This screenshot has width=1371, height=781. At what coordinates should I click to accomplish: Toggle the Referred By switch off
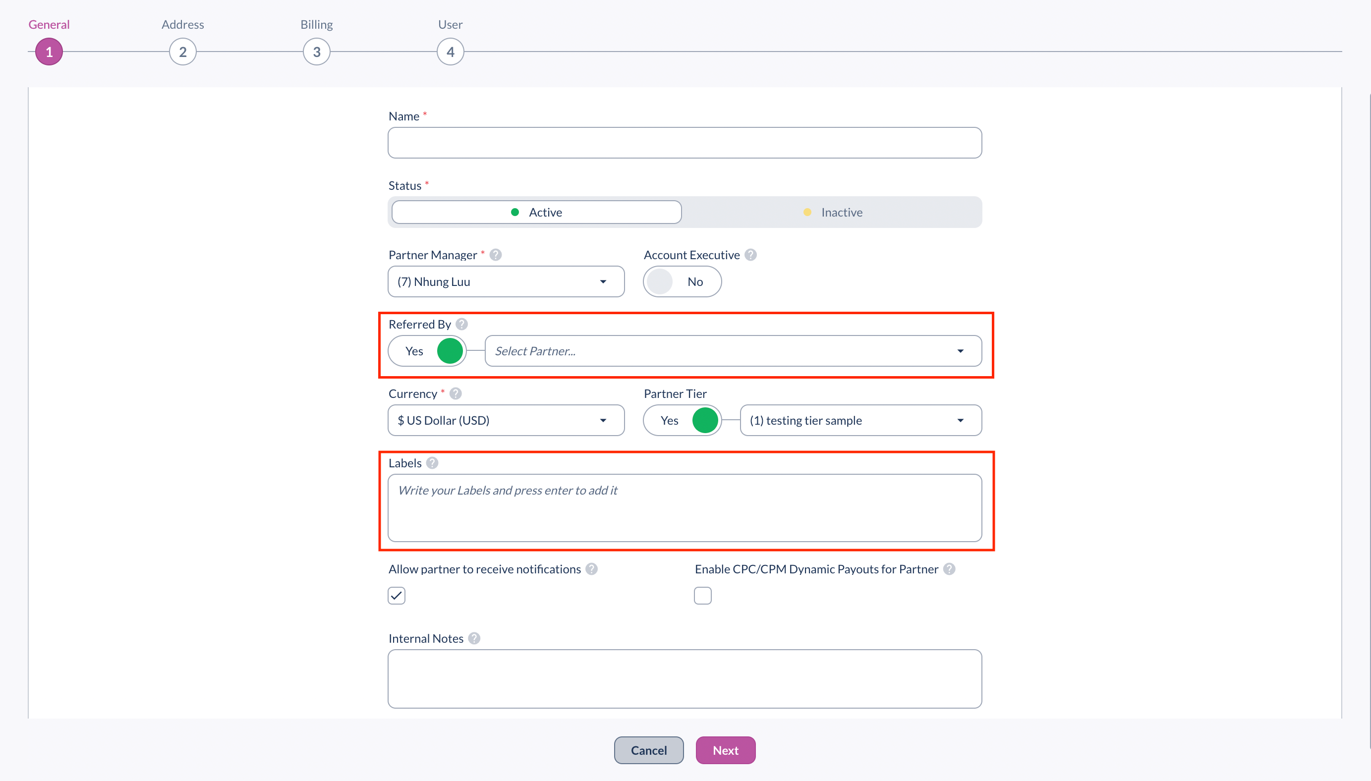click(x=427, y=351)
